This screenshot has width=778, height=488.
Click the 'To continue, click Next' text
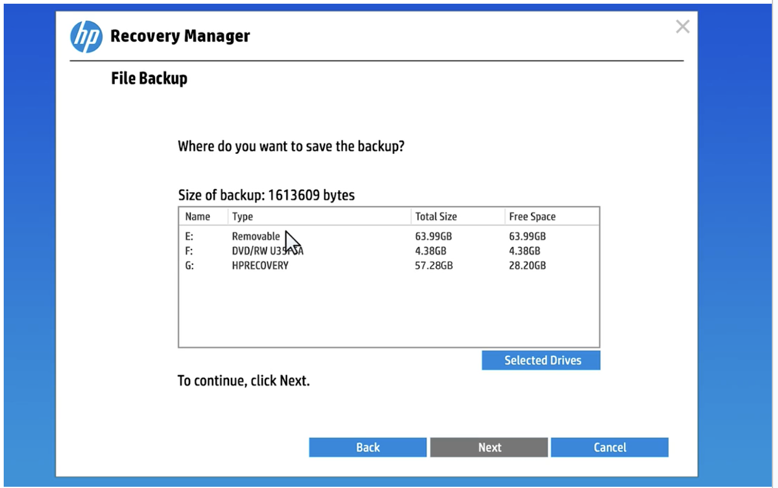[x=243, y=380]
